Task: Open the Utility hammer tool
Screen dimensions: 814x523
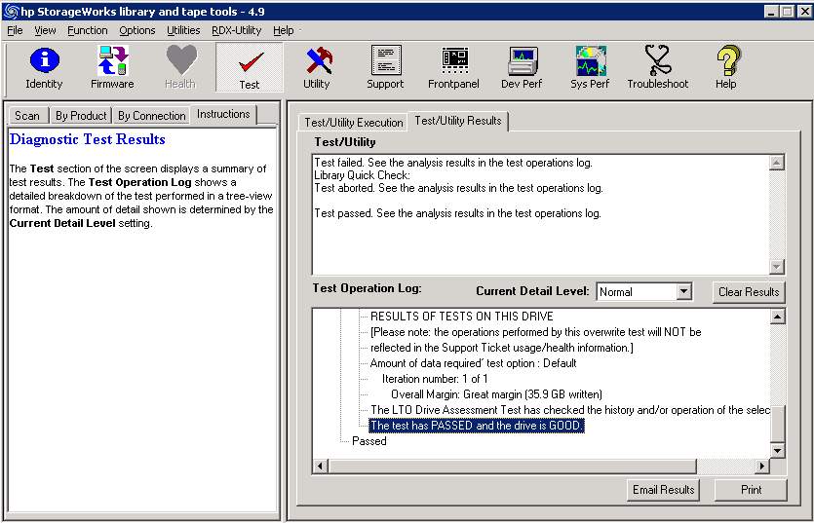Action: click(317, 67)
